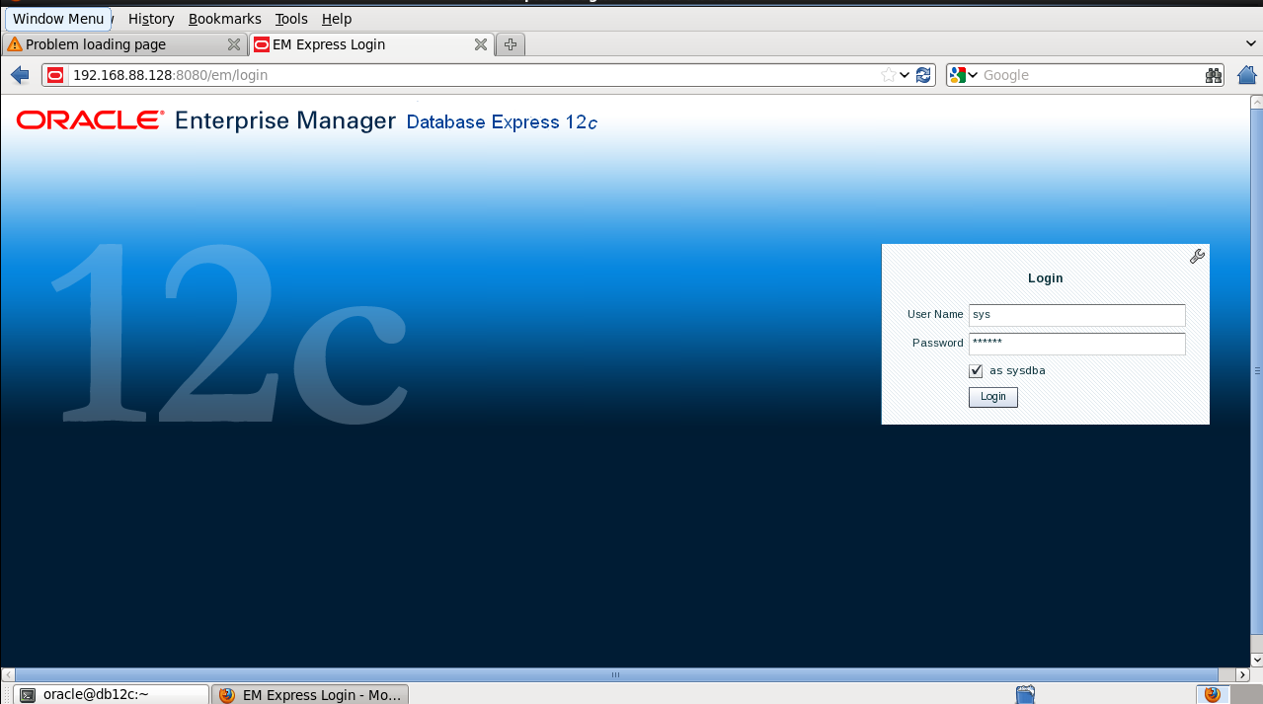Expand the list-all-tabs dropdown arrow
1263x704 pixels.
[1252, 44]
